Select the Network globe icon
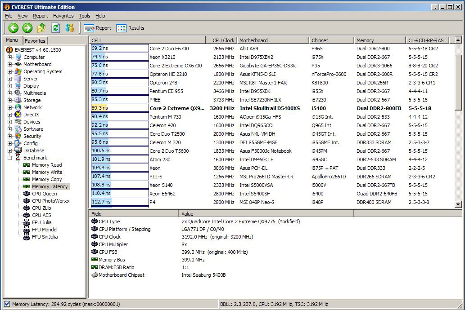This screenshot has width=465, height=310. (18, 107)
